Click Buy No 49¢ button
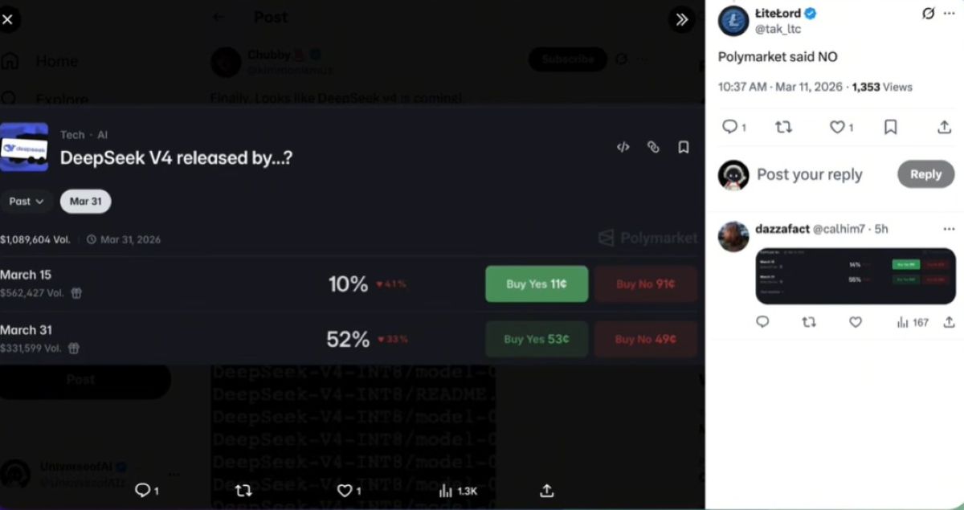The height and width of the screenshot is (510, 964). (645, 340)
